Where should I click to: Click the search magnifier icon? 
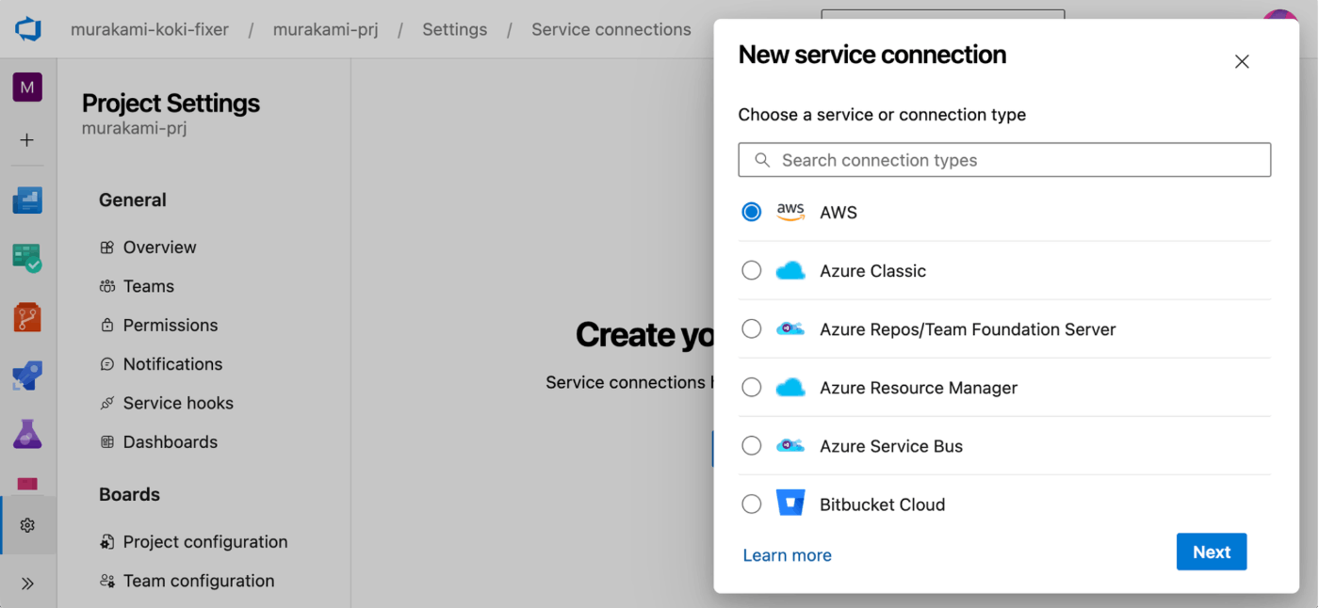tap(762, 160)
